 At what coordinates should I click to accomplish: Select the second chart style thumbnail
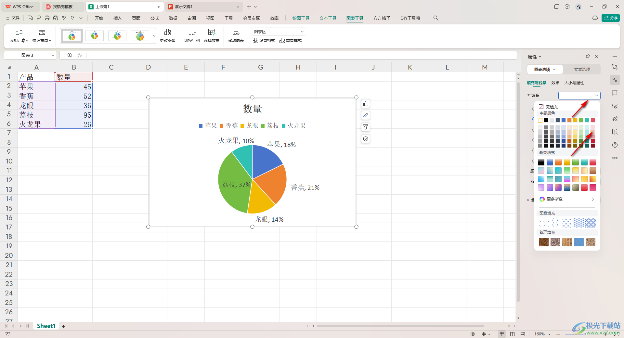[x=95, y=36]
